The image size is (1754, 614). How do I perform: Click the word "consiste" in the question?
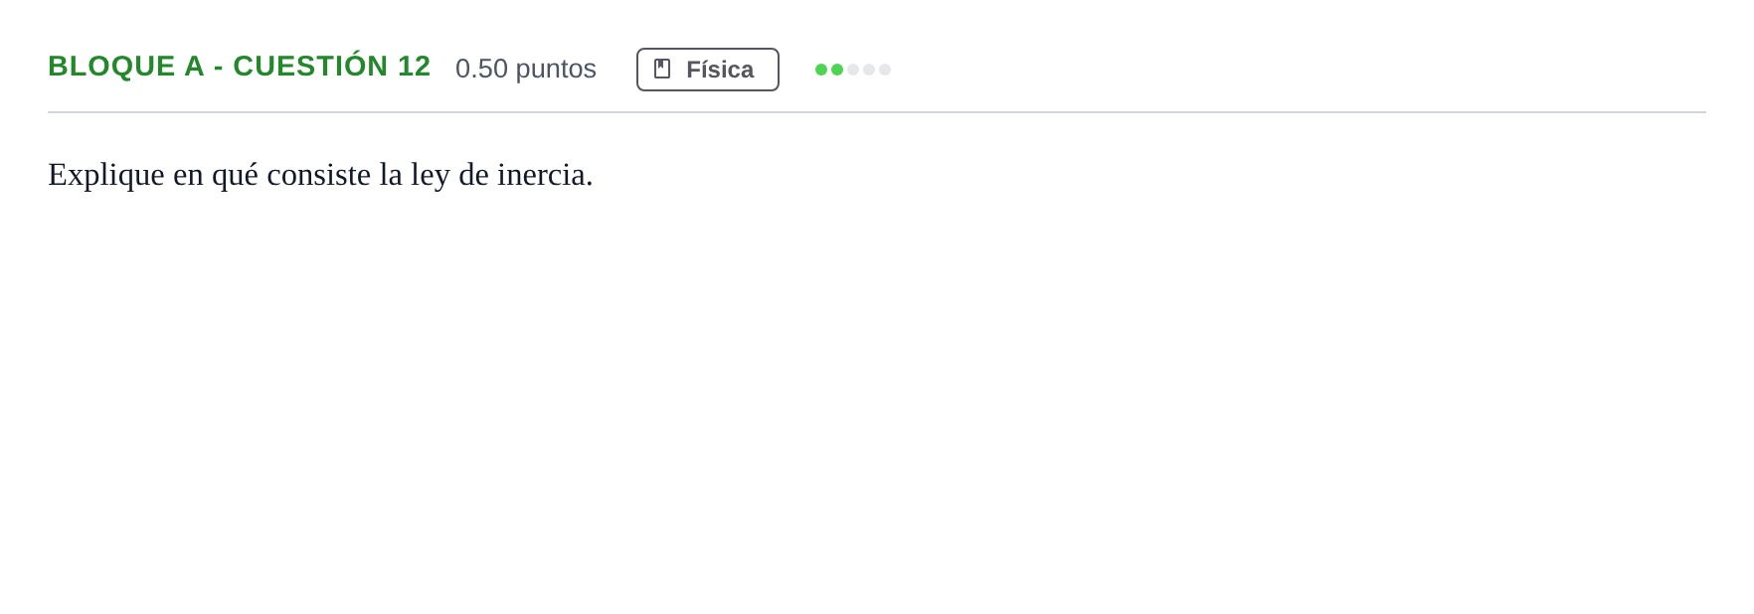click(x=318, y=175)
